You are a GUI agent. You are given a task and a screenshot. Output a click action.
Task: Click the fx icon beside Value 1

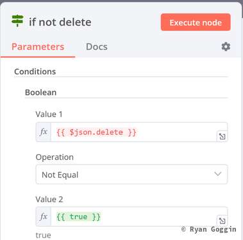point(44,132)
